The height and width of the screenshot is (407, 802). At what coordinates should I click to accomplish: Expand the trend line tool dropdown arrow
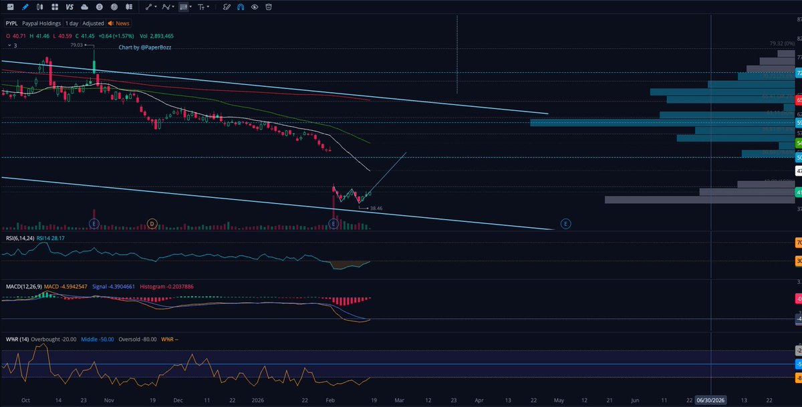coord(154,7)
